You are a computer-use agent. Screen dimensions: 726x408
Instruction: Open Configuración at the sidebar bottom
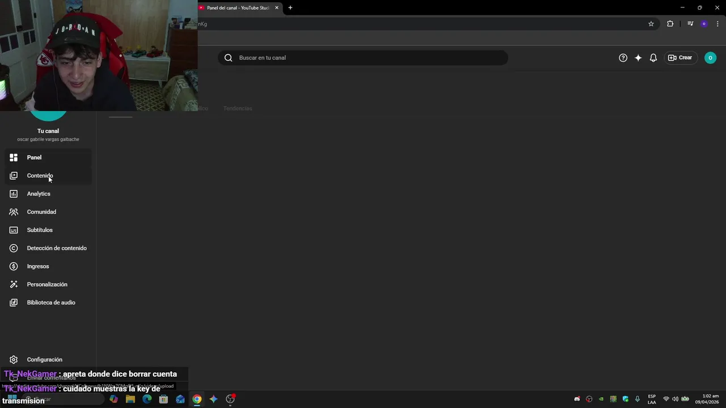click(x=48, y=360)
